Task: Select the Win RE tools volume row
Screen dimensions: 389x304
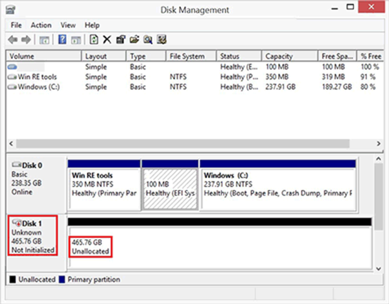Action: point(194,77)
